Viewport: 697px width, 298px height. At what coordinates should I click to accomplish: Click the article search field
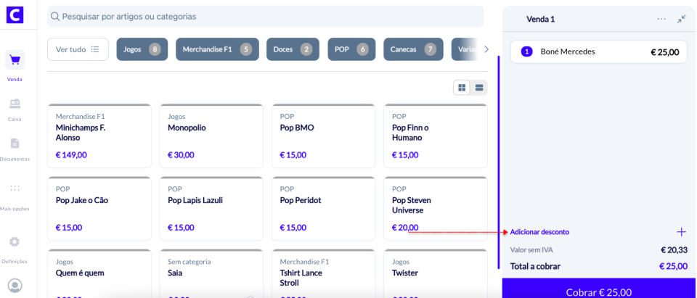(x=265, y=16)
